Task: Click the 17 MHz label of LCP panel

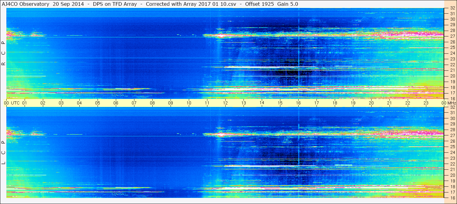Action: 452,192
